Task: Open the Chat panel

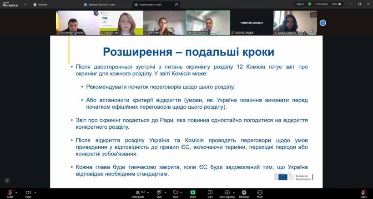Action: pyautogui.click(x=159, y=193)
